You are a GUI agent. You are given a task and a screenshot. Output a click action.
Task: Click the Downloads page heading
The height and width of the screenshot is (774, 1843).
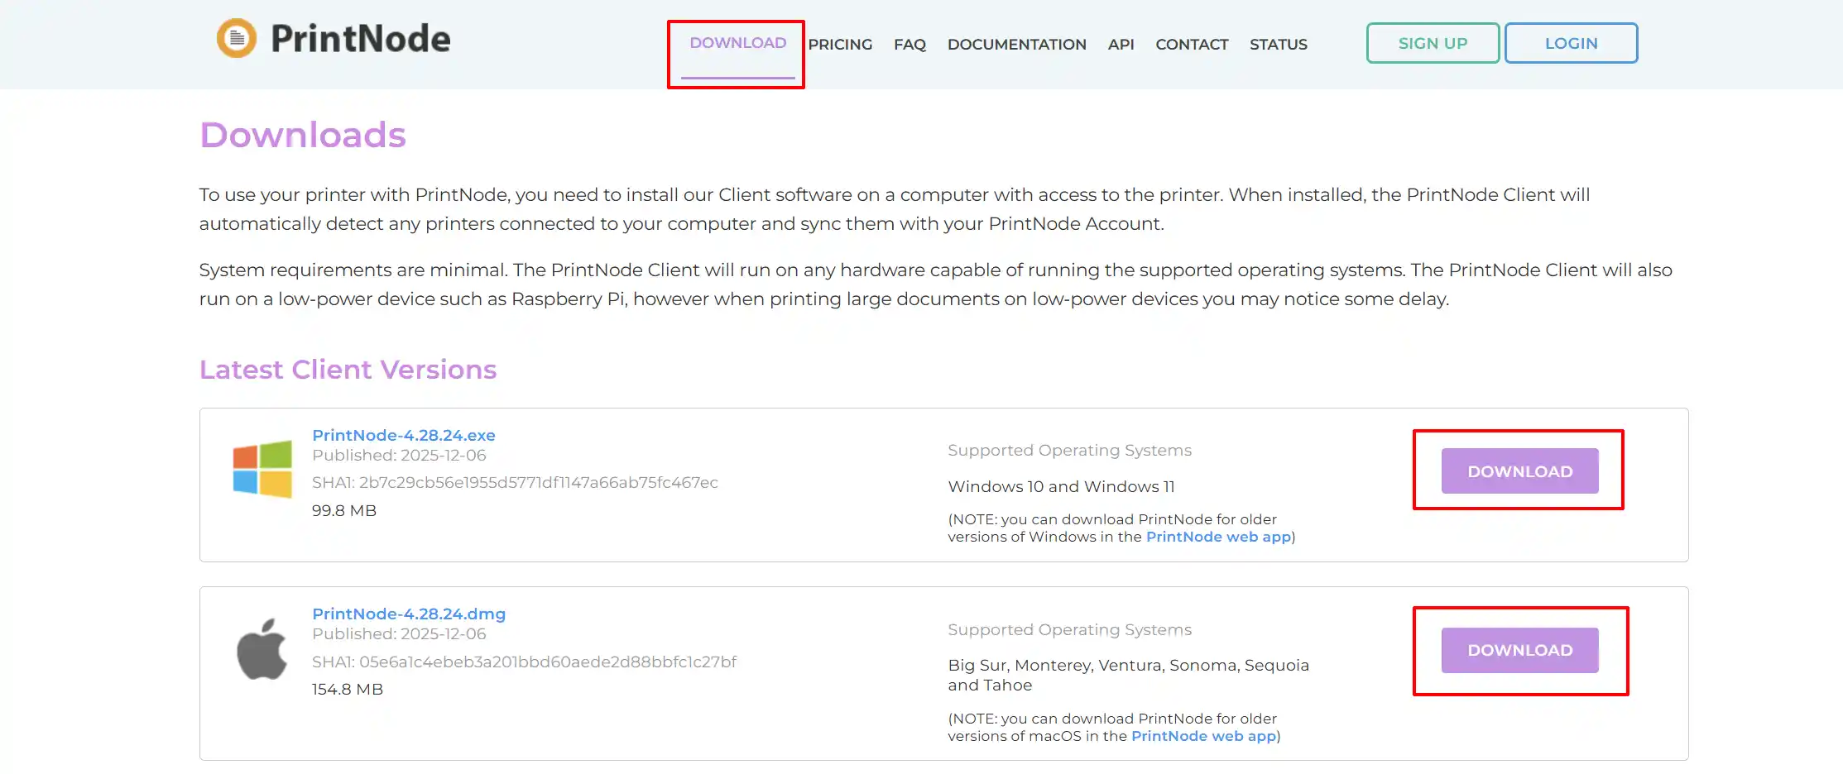point(303,135)
